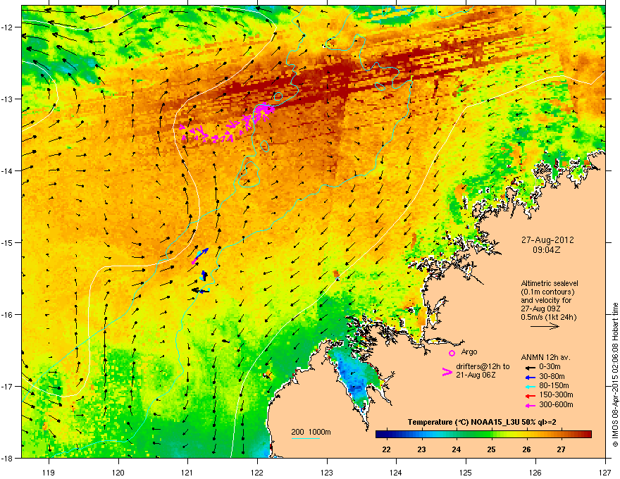620x479 pixels.
Task: Click colorbar tick label 23
Action: [421, 449]
